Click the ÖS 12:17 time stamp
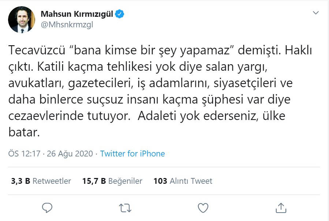Image resolution: width=329 pixels, height=221 pixels. tap(24, 154)
